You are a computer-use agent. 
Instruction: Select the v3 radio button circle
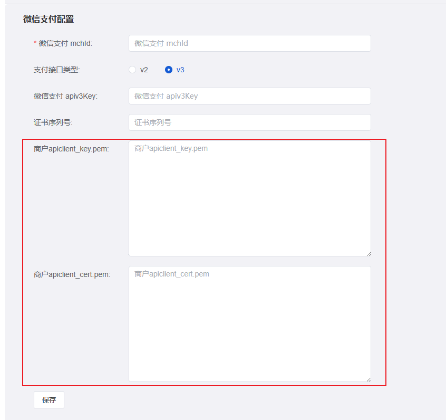click(169, 70)
